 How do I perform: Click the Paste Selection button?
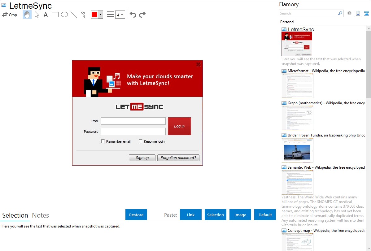coord(215,215)
